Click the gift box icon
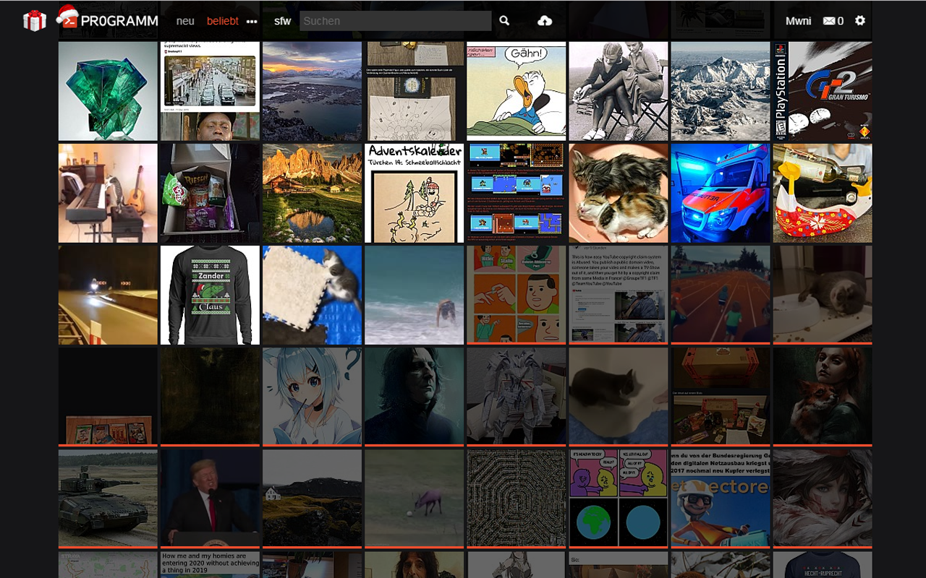 coord(34,21)
